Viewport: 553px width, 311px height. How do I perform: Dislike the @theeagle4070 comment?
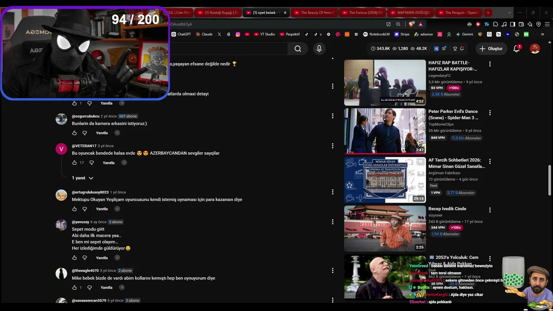point(89,288)
